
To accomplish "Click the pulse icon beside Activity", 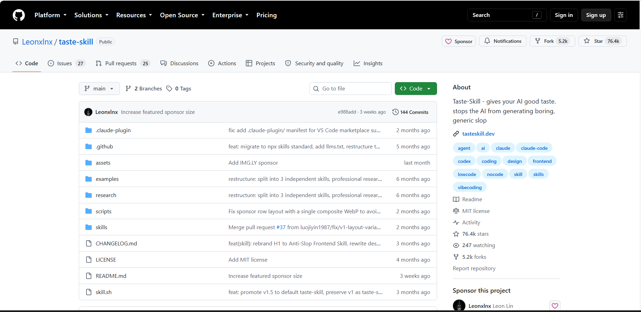I will click(x=456, y=223).
